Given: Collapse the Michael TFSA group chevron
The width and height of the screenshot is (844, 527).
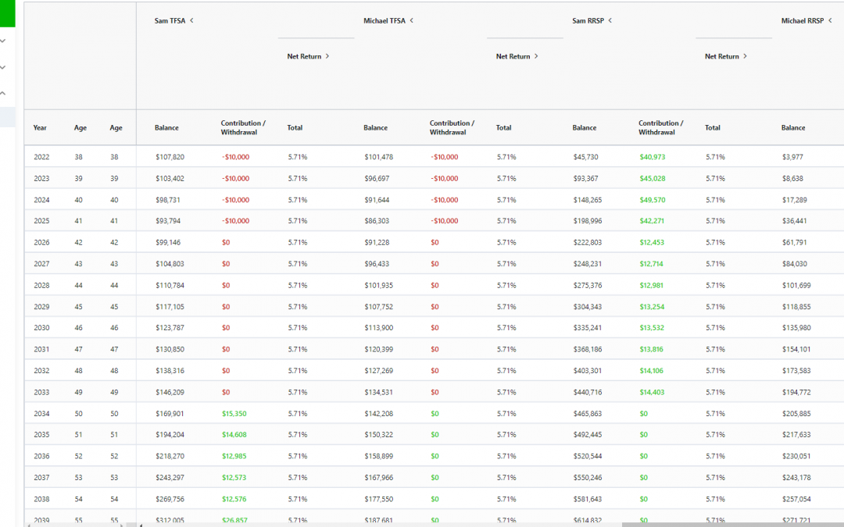Looking at the screenshot, I should click(x=412, y=20).
